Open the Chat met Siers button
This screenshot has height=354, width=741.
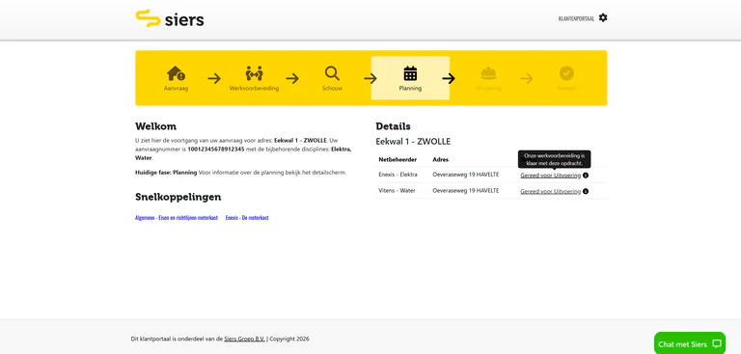690,343
